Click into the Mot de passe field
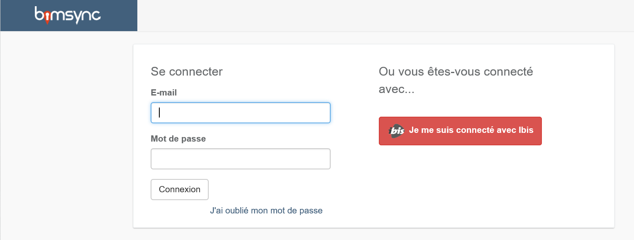 [240, 159]
